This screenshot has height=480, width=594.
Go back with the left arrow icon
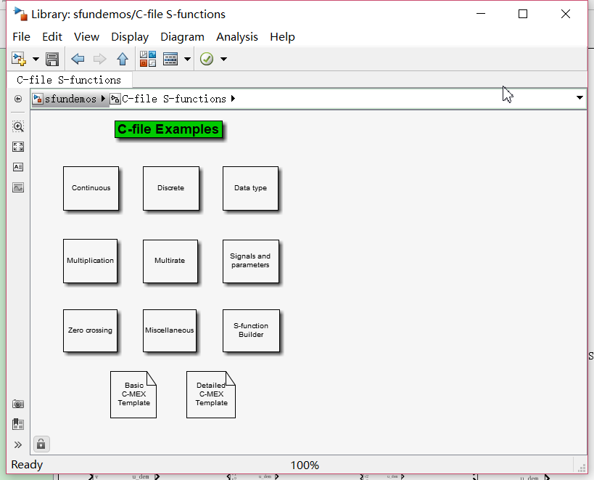(78, 59)
